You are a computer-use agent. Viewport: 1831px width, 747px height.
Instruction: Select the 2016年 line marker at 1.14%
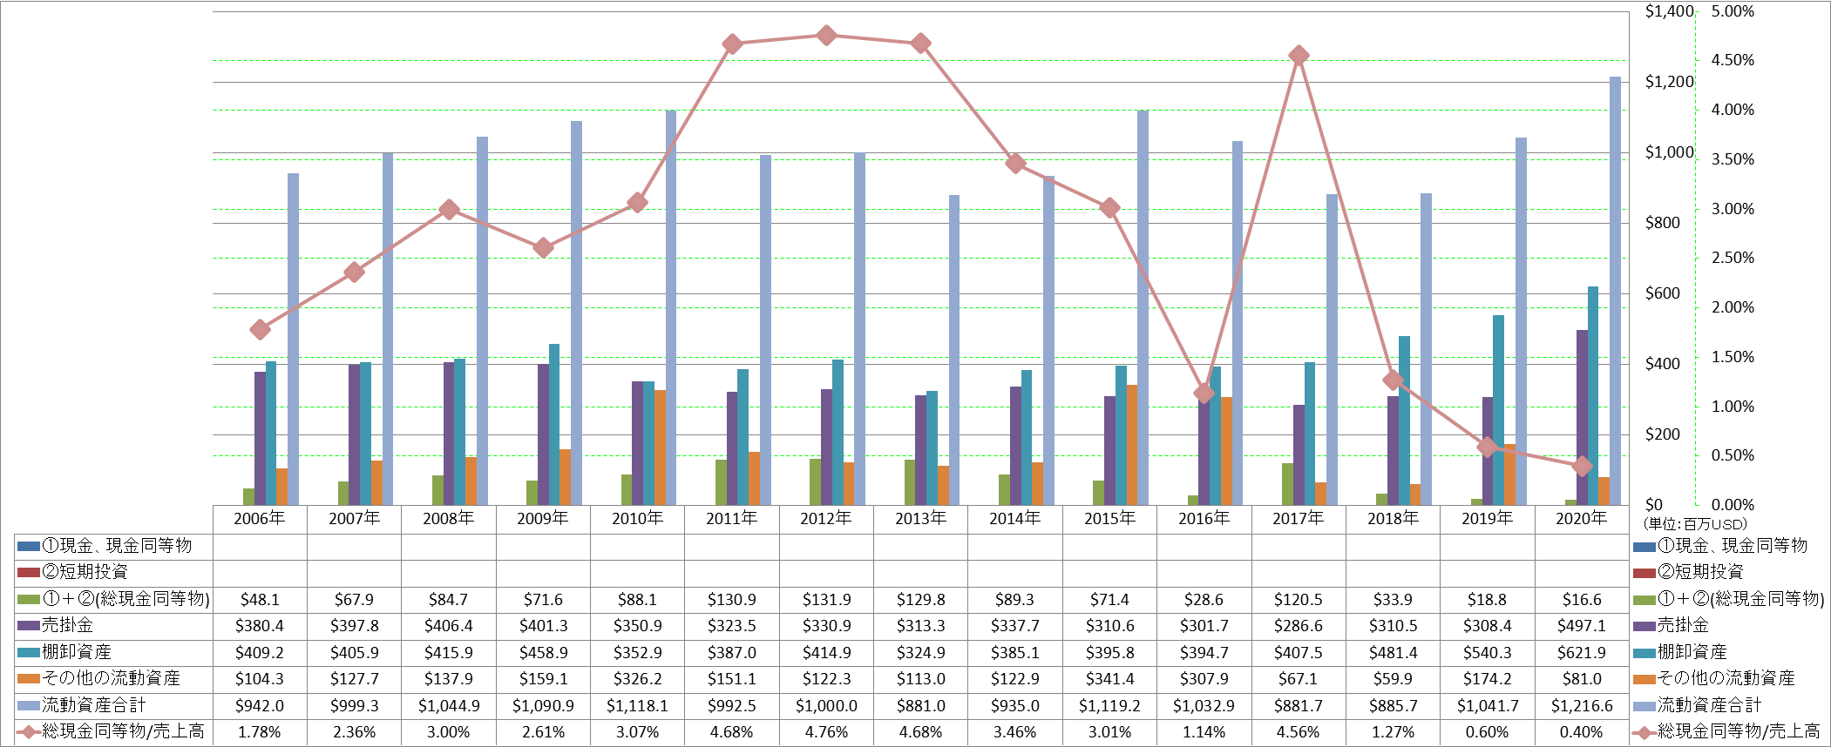pos(1204,393)
